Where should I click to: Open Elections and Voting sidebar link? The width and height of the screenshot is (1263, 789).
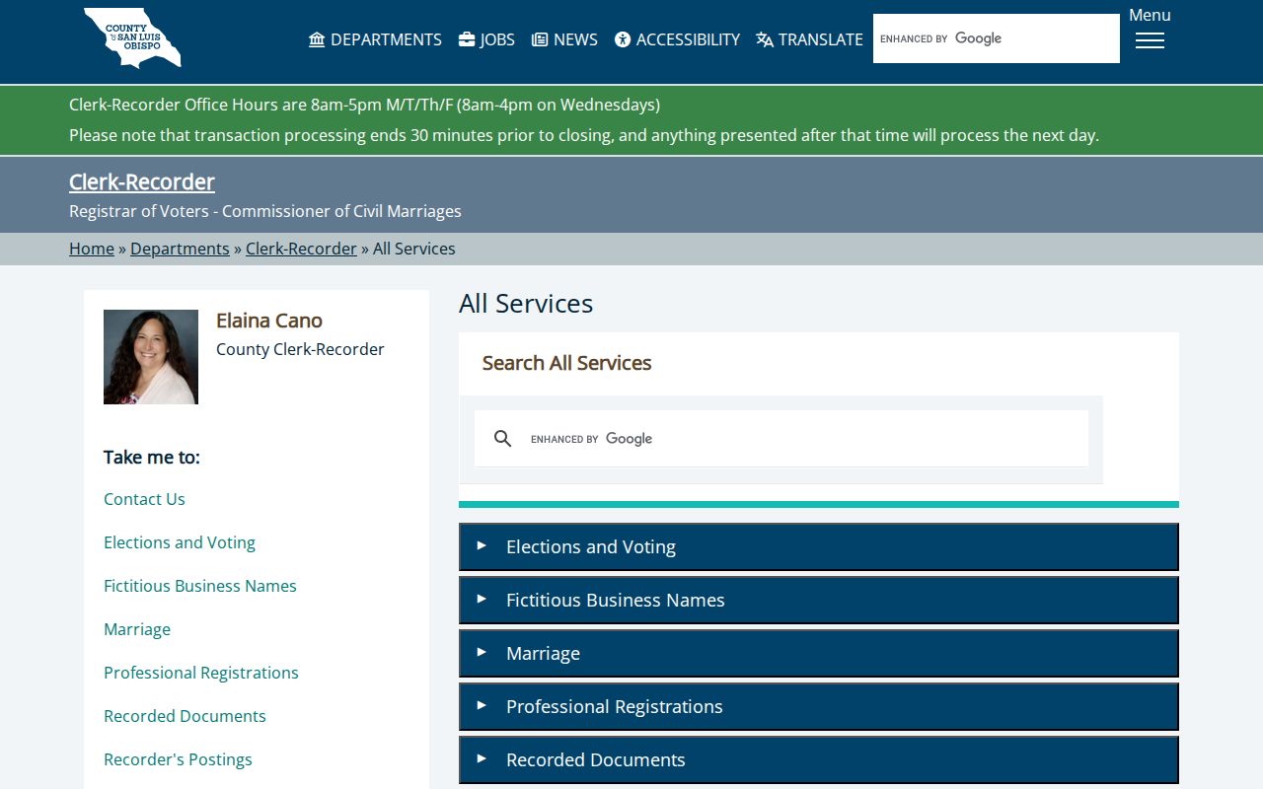coord(180,542)
